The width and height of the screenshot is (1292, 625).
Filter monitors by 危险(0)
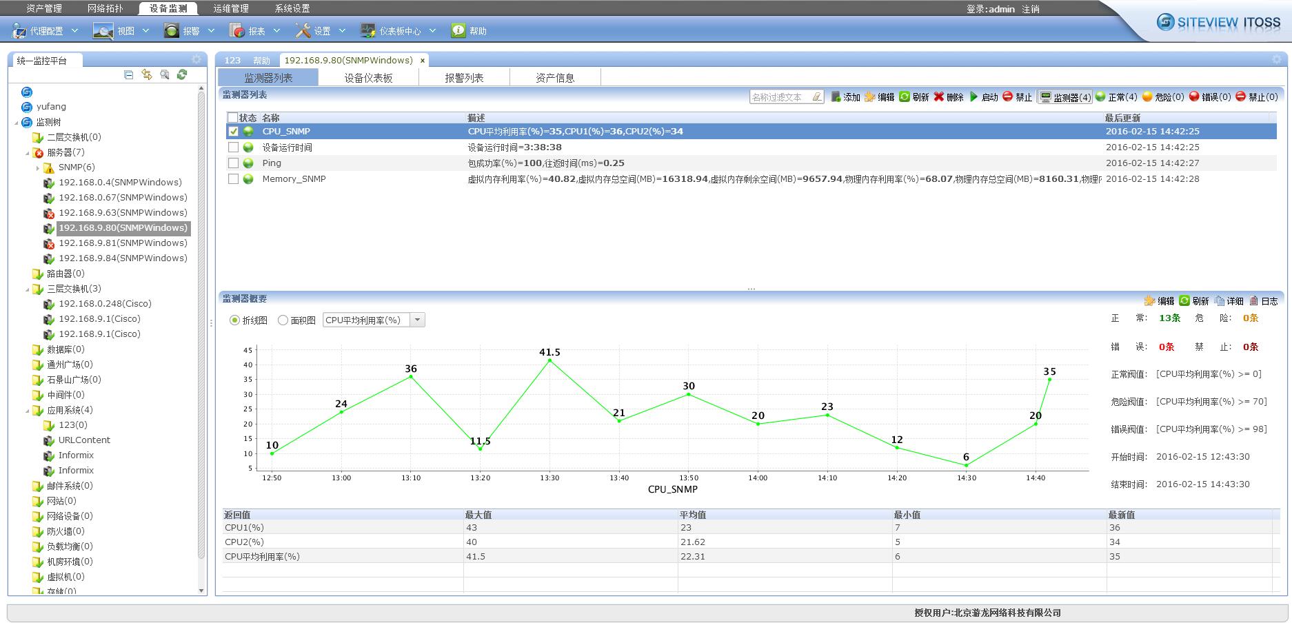[x=1163, y=97]
